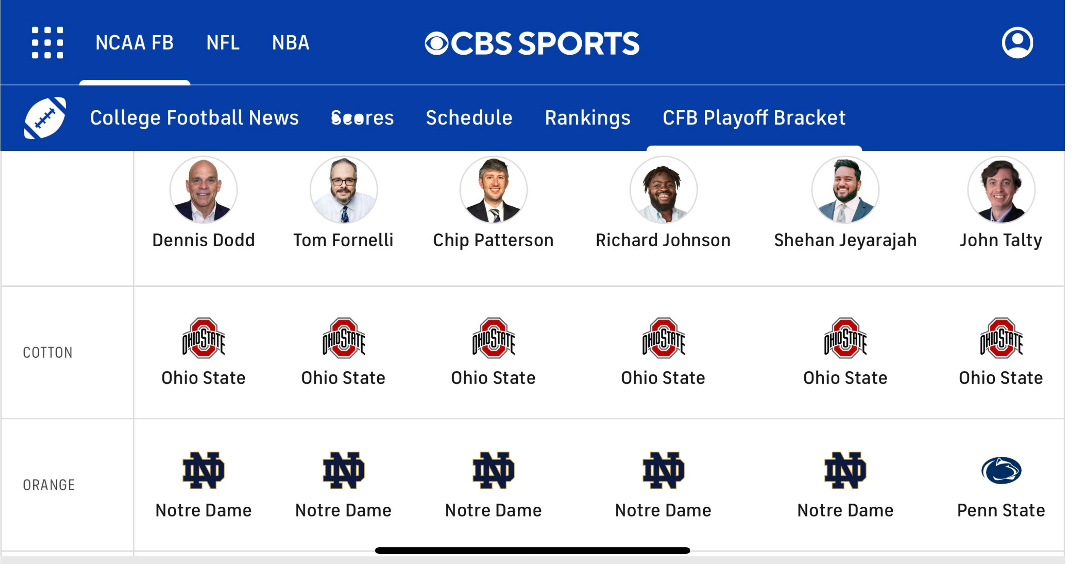Click Dennis Dodd's headshot thumbnail
This screenshot has height=564, width=1079.
(x=203, y=190)
